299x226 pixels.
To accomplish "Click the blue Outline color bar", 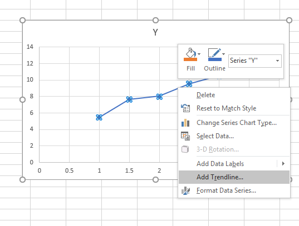I will point(215,59).
